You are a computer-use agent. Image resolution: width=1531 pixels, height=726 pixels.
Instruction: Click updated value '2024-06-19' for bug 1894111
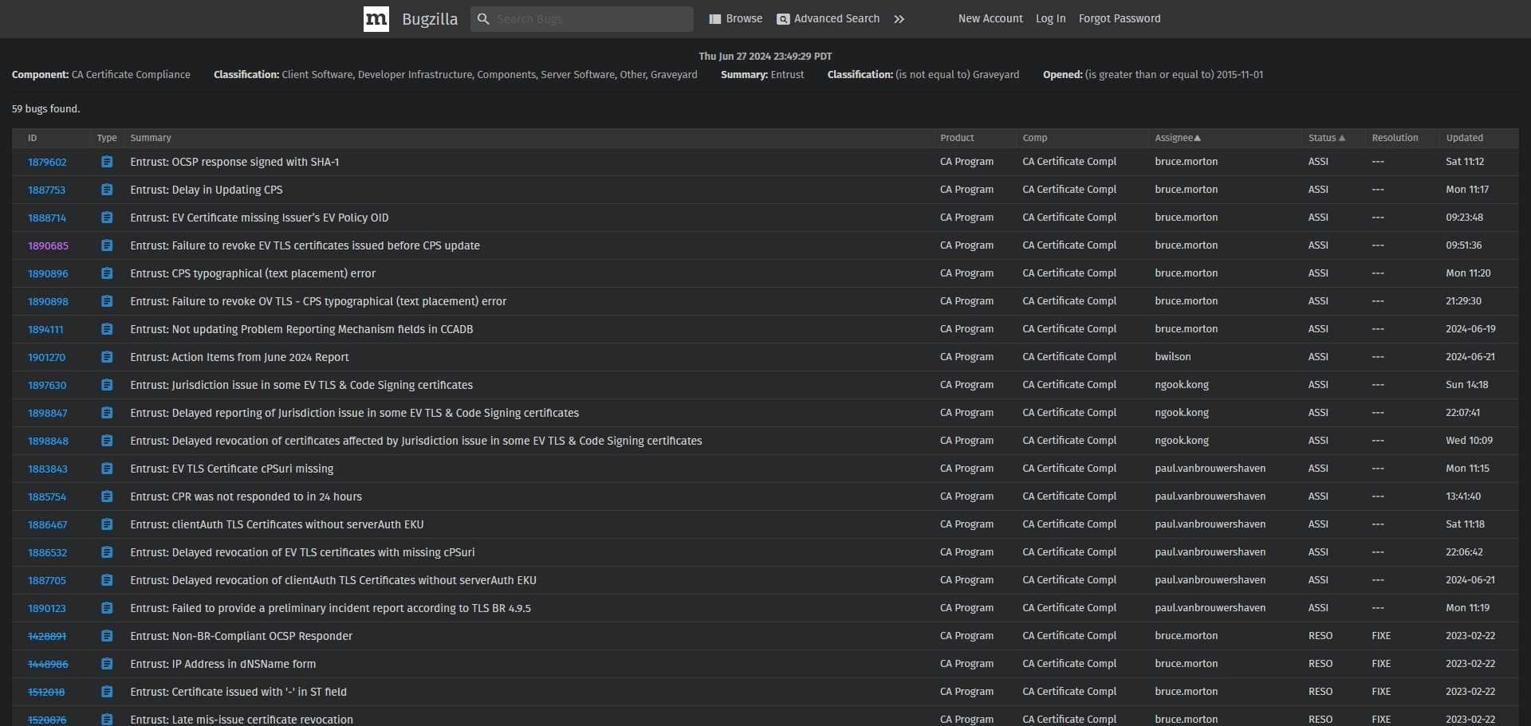pyautogui.click(x=1470, y=329)
